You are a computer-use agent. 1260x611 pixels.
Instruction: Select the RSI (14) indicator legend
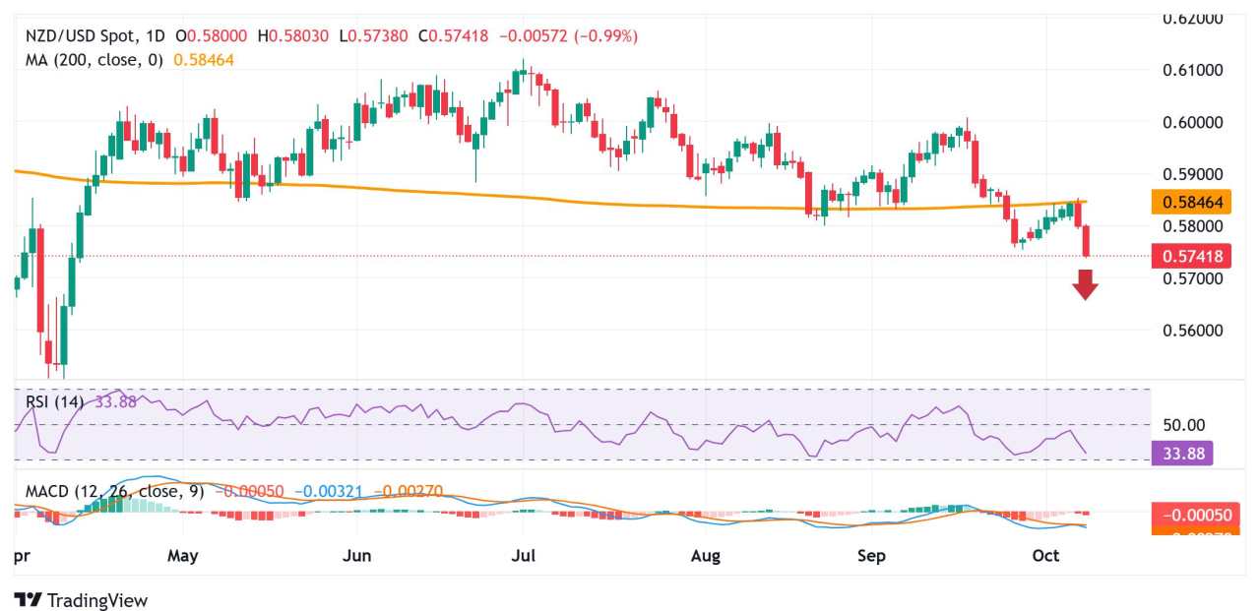coord(53,400)
